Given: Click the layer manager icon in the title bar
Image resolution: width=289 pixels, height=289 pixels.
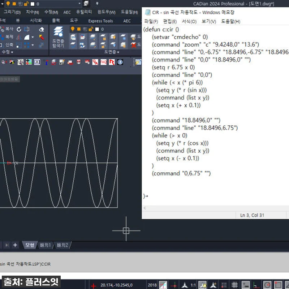Looking at the screenshot, I should [x=86, y=3].
